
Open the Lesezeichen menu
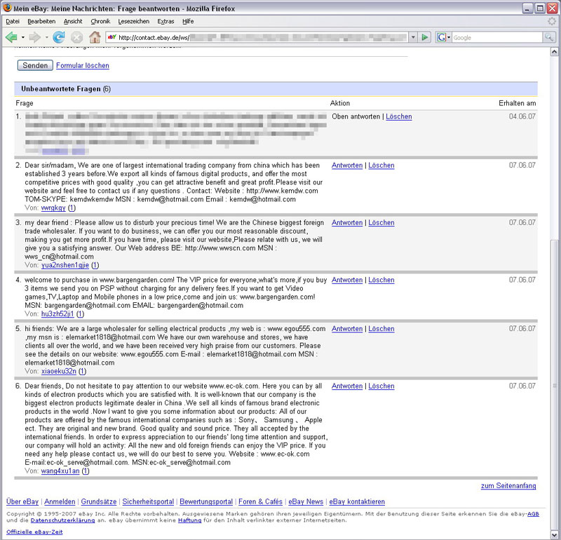click(x=133, y=22)
